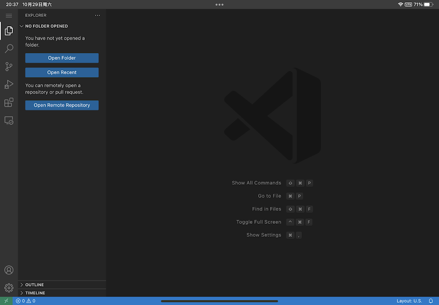439x305 pixels.
Task: Open the Search view
Action: 9,49
